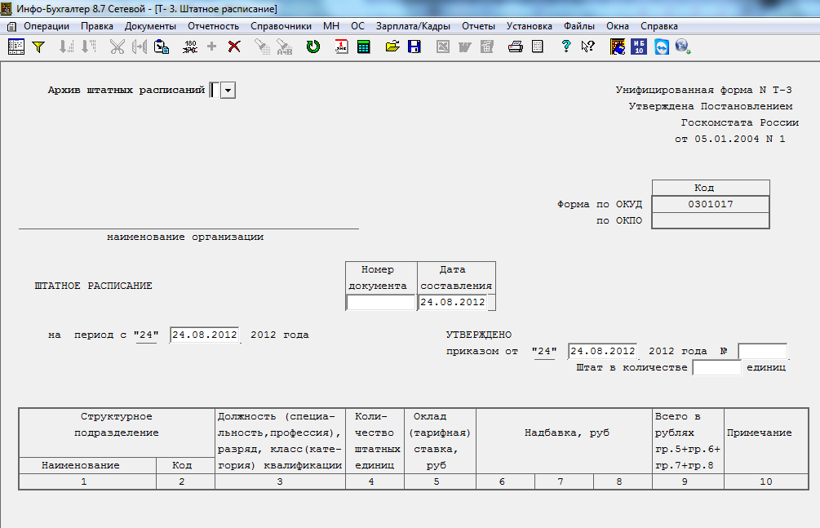The width and height of the screenshot is (820, 528).
Task: Click the наименование организации label
Action: click(185, 237)
